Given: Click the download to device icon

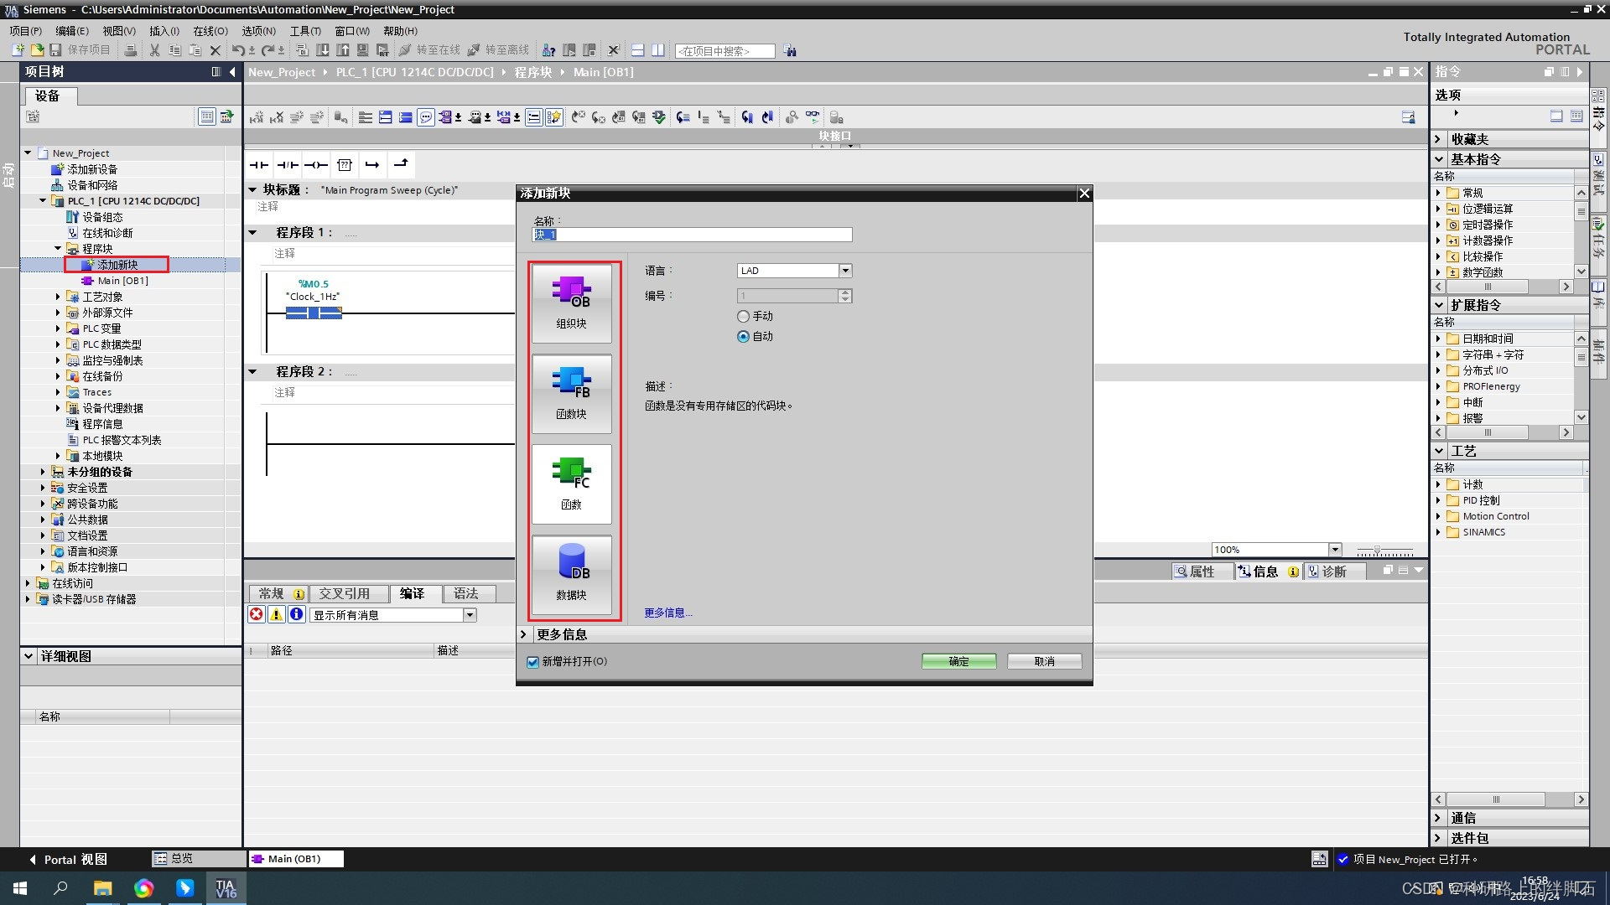Looking at the screenshot, I should 323,50.
